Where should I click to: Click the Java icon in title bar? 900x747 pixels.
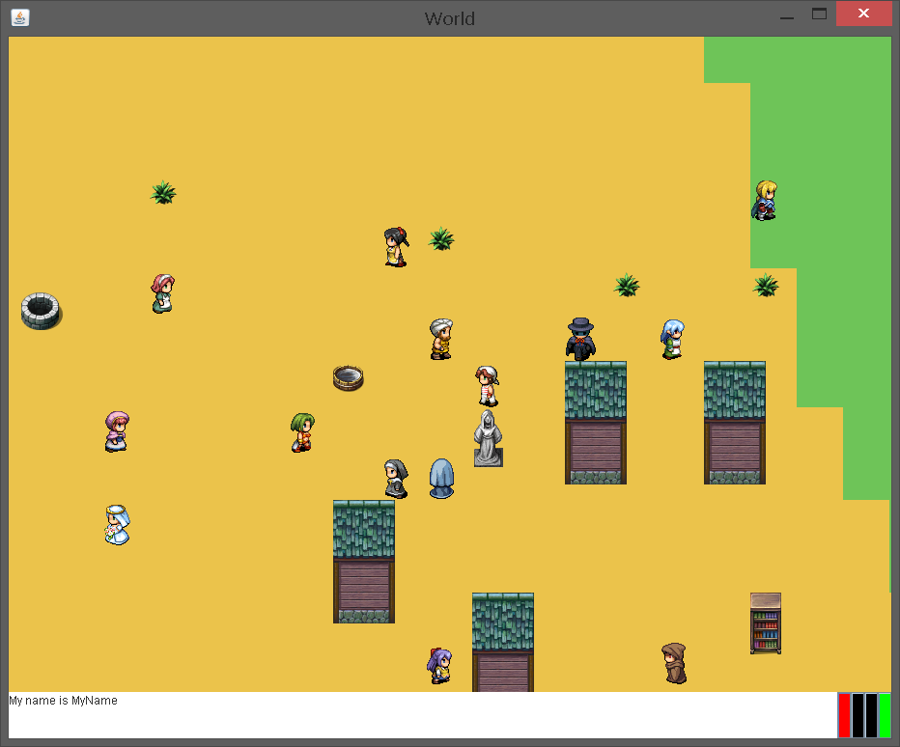20,17
